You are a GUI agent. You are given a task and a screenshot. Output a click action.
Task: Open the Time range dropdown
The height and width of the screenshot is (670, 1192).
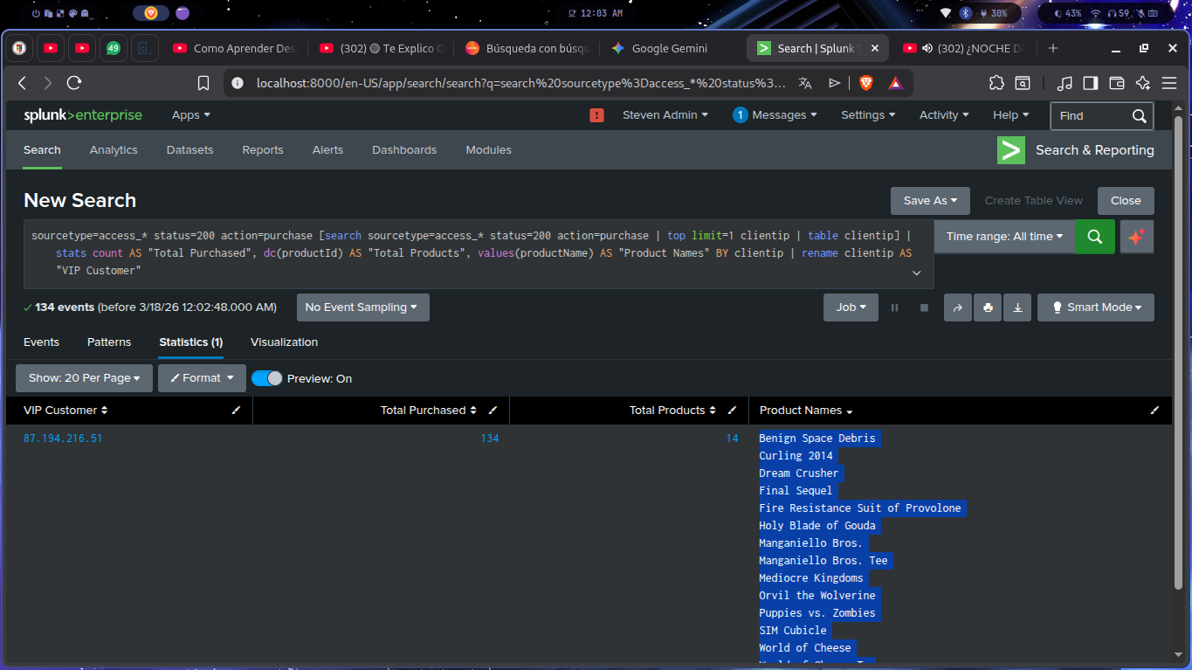[1004, 237]
